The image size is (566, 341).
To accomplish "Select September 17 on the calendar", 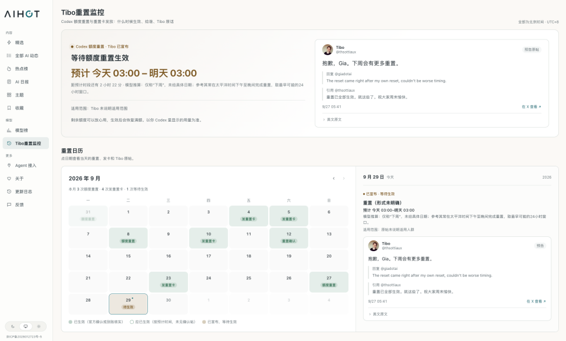I will coord(209,260).
